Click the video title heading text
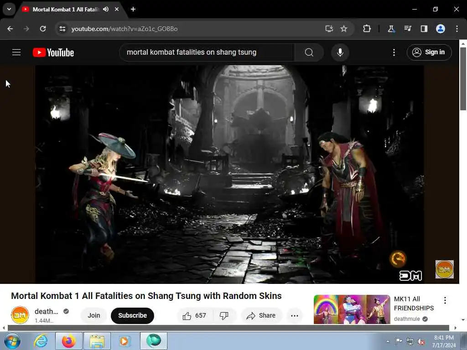467x350 pixels. tap(146, 296)
